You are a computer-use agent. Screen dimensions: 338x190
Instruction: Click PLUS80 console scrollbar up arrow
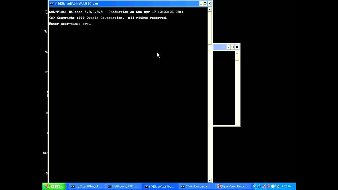210,9
